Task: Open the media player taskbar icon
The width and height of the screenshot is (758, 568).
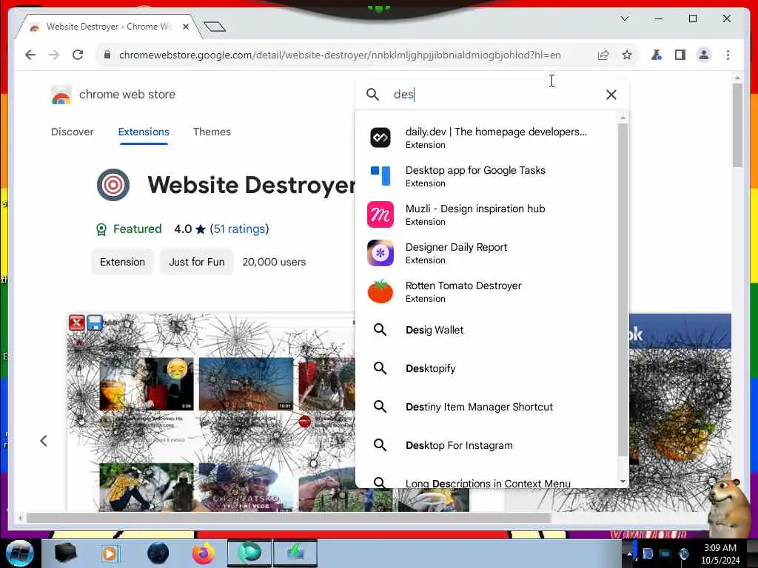Action: coord(111,553)
